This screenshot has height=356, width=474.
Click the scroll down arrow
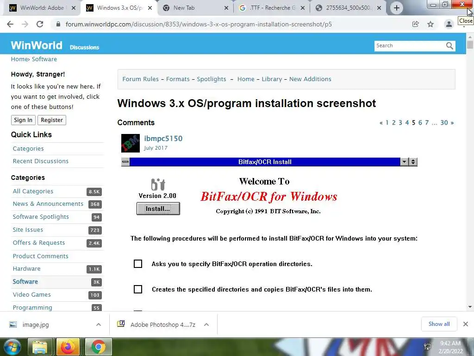(470, 307)
